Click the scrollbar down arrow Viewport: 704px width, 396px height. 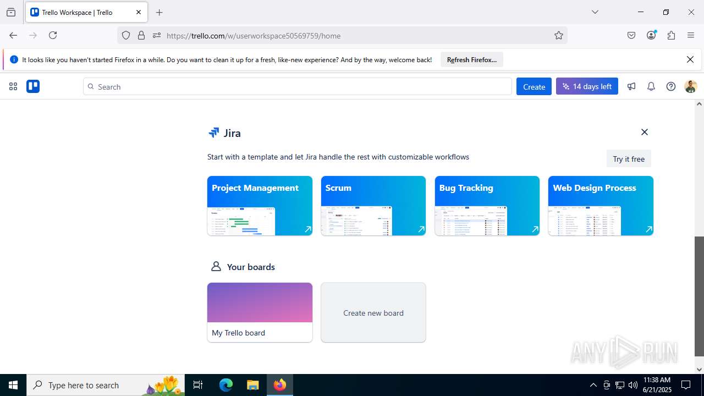click(x=699, y=370)
